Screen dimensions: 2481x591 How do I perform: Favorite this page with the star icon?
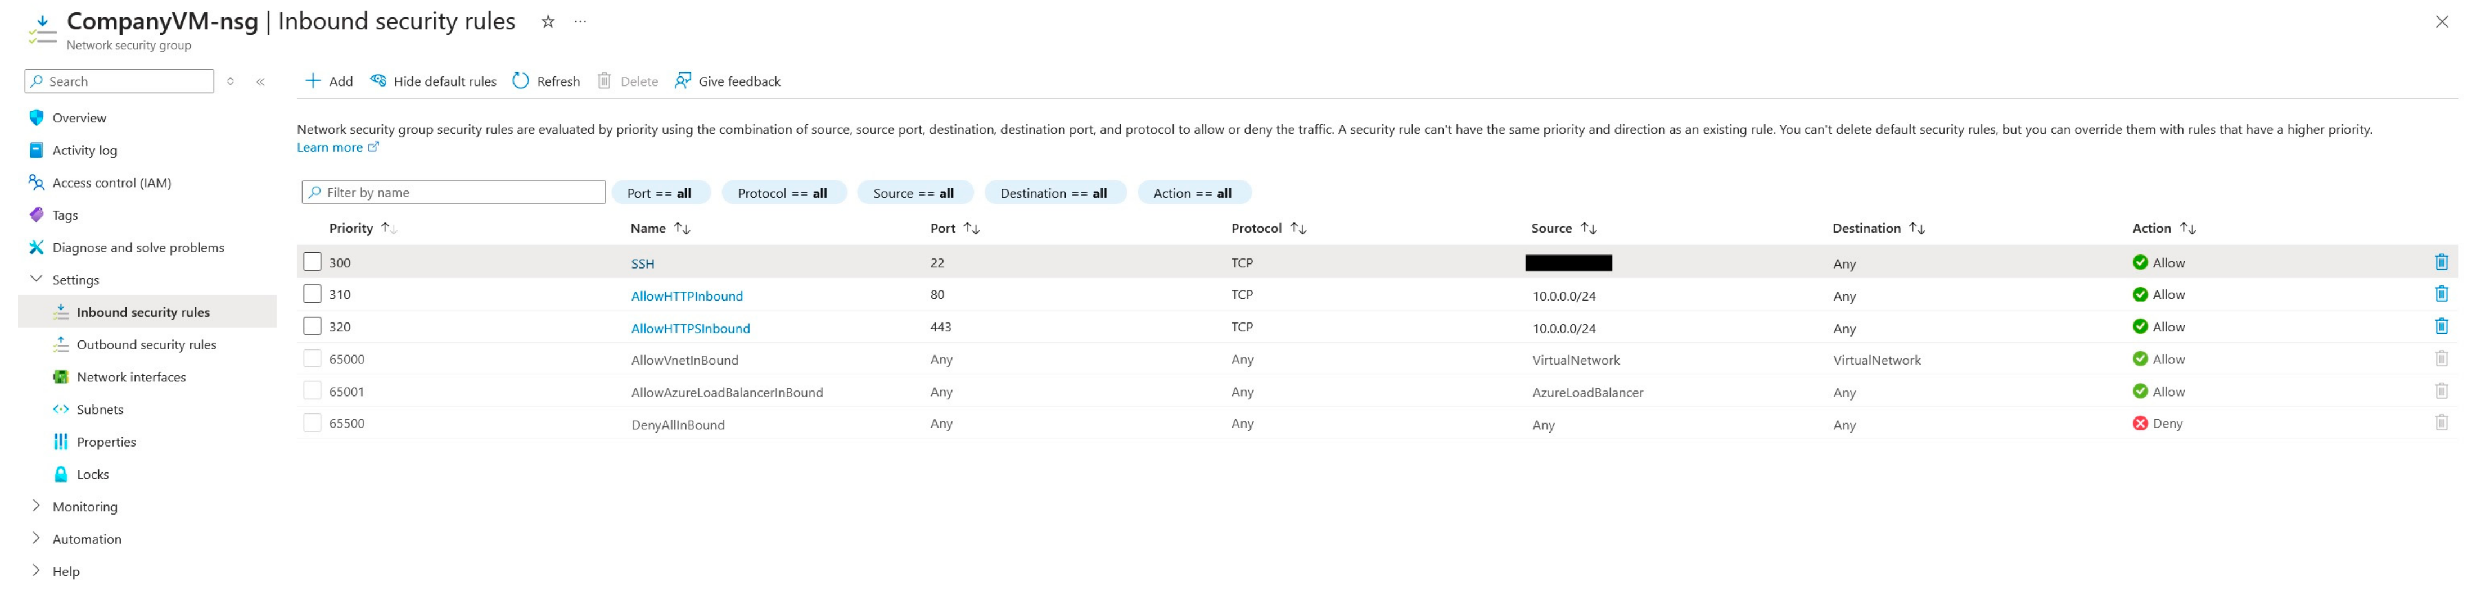pos(547,21)
